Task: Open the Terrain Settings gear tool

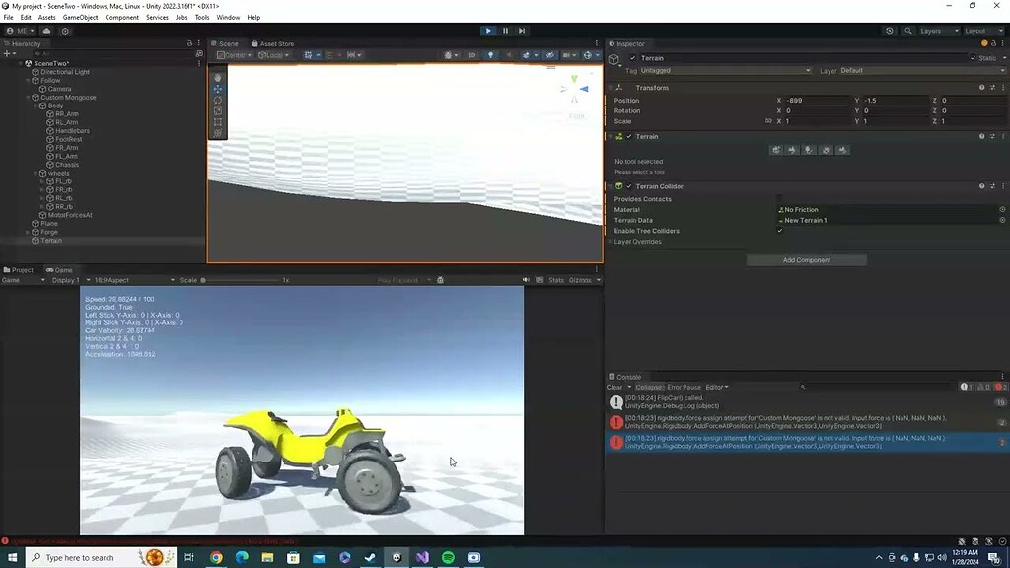Action: click(x=842, y=150)
